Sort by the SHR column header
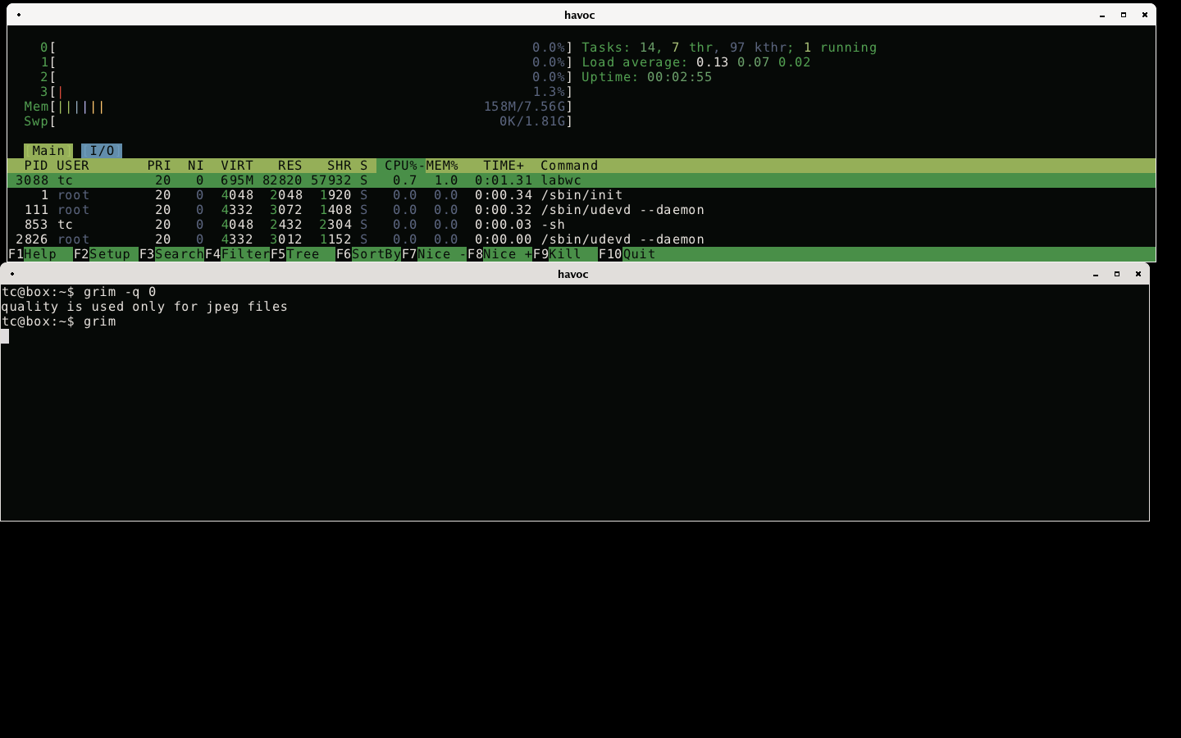1181x738 pixels. (339, 166)
